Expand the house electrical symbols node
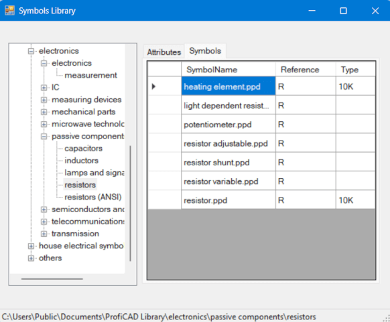 tap(31, 246)
